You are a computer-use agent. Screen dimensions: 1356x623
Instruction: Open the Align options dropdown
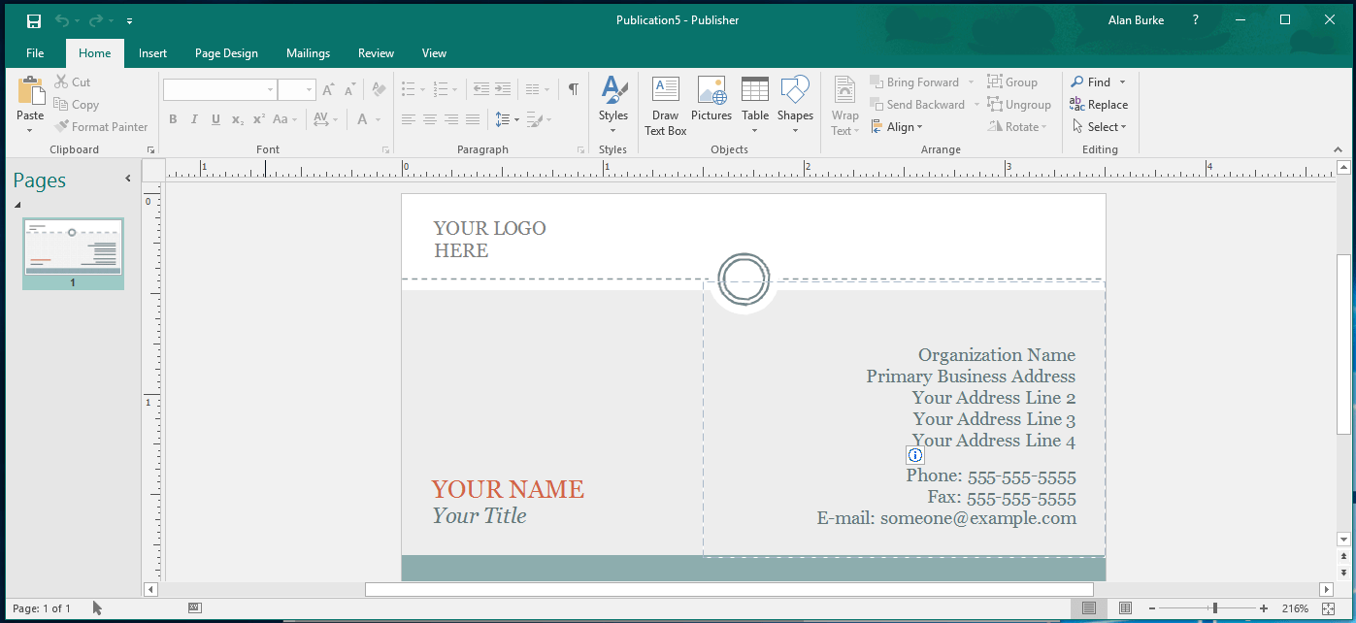(898, 126)
